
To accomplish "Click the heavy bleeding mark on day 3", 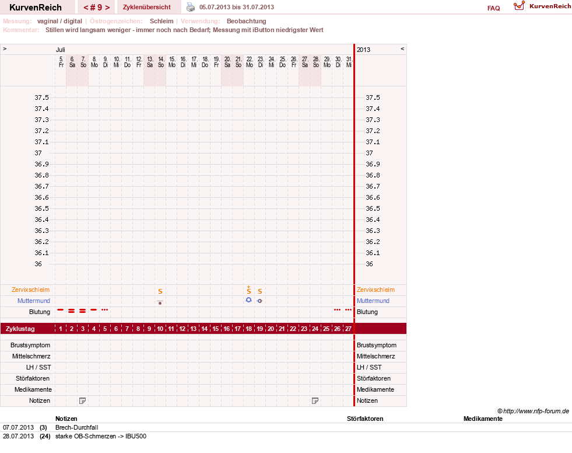I will [x=82, y=311].
